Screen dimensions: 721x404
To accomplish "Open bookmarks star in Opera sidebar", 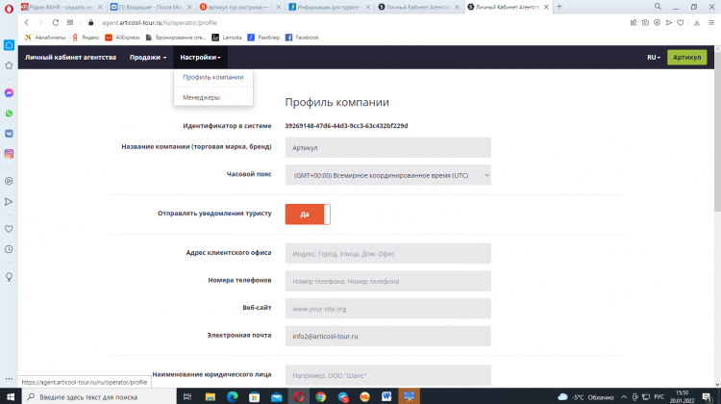I will click(9, 65).
